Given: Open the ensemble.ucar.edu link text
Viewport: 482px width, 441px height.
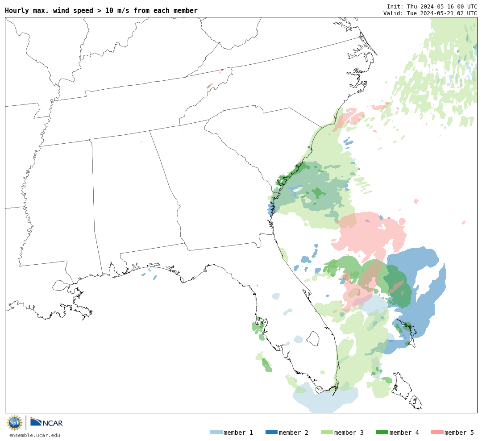Looking at the screenshot, I should (x=35, y=435).
